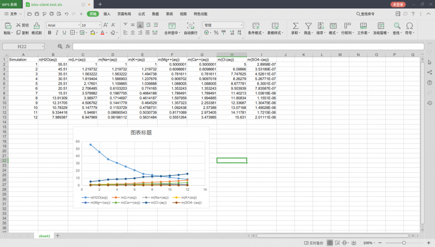Apply the yellow fill color bucket
Viewport: 435px width, 247px height.
tap(93, 33)
